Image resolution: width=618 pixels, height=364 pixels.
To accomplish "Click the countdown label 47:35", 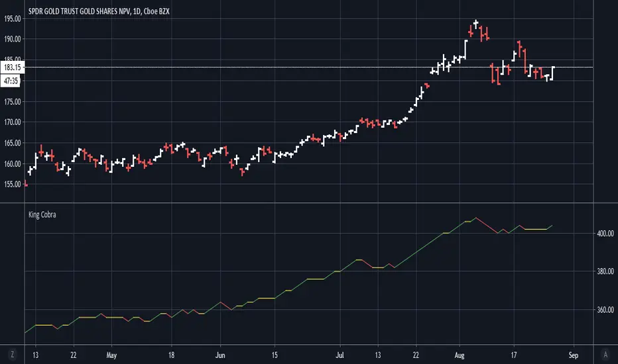I will tap(11, 81).
